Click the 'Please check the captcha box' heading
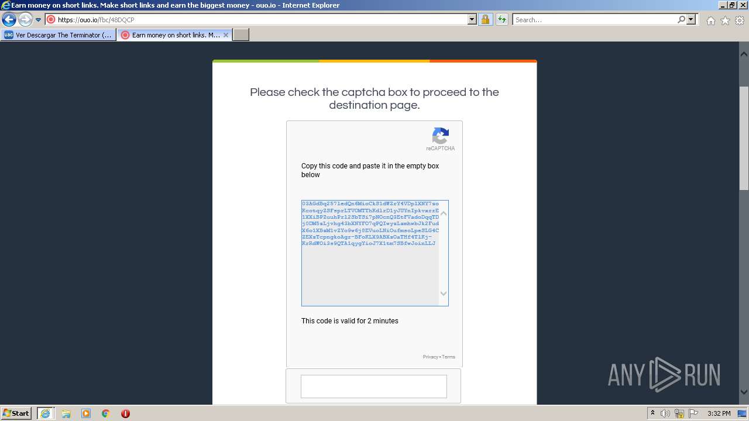This screenshot has width=749, height=421. pos(374,99)
